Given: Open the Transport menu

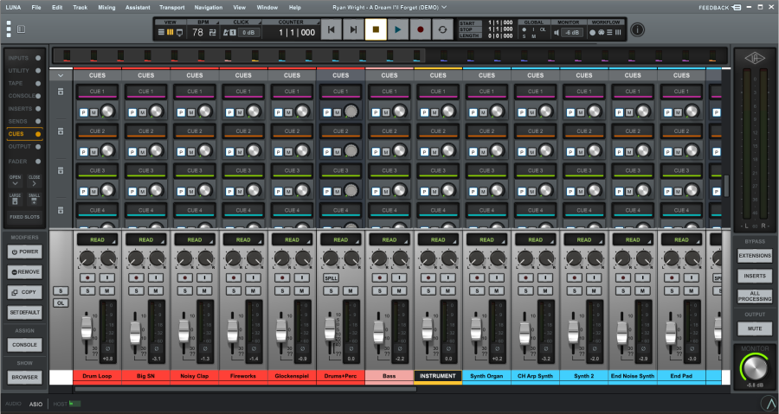Looking at the screenshot, I should pos(172,8).
